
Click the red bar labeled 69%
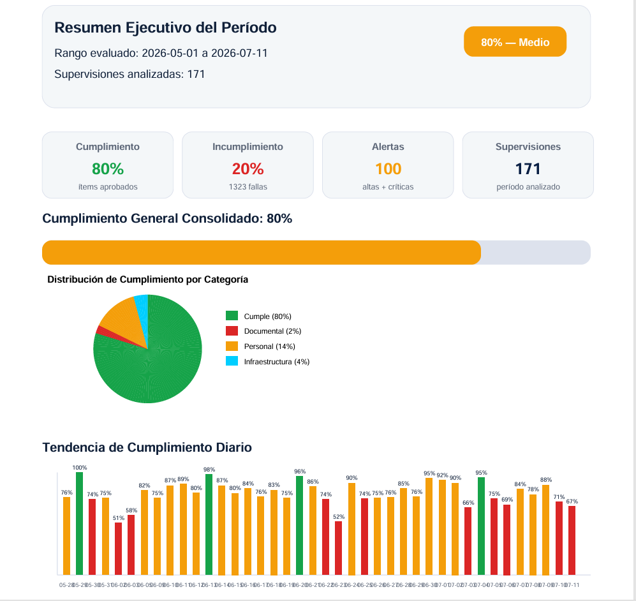point(507,539)
